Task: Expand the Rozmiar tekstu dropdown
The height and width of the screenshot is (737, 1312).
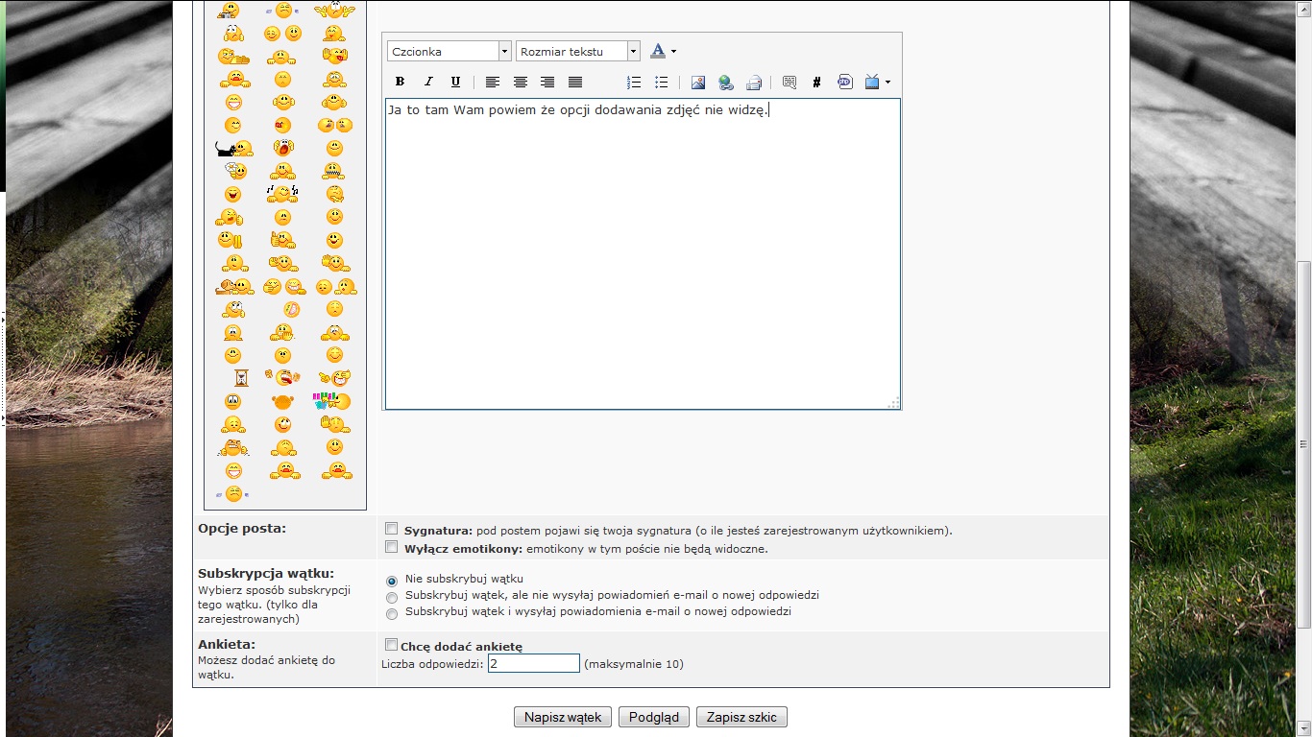Action: tap(577, 51)
